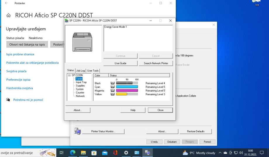Open Microsoft Edge from the taskbar
The width and height of the screenshot is (269, 157).
pyautogui.click(x=72, y=152)
